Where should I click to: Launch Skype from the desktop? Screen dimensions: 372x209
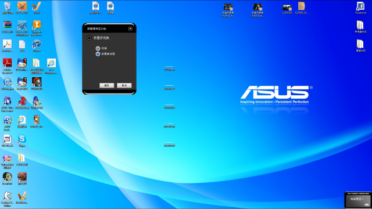(x=22, y=139)
